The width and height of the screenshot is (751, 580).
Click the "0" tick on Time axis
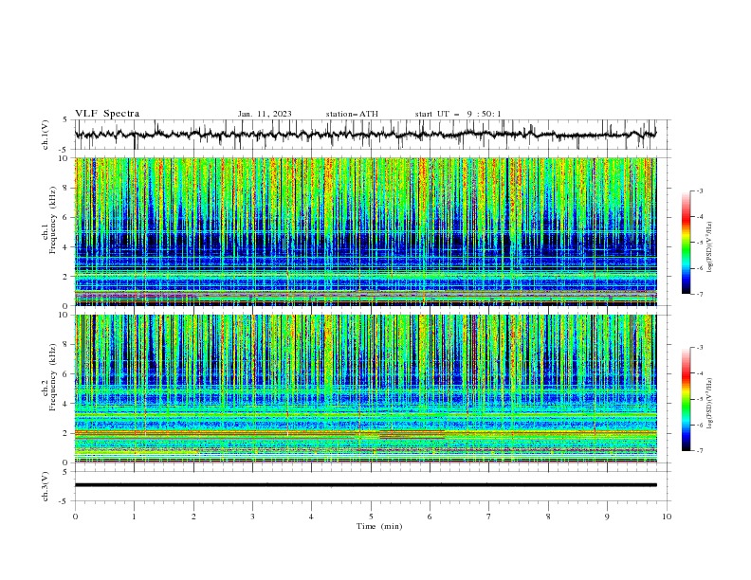pyautogui.click(x=75, y=517)
